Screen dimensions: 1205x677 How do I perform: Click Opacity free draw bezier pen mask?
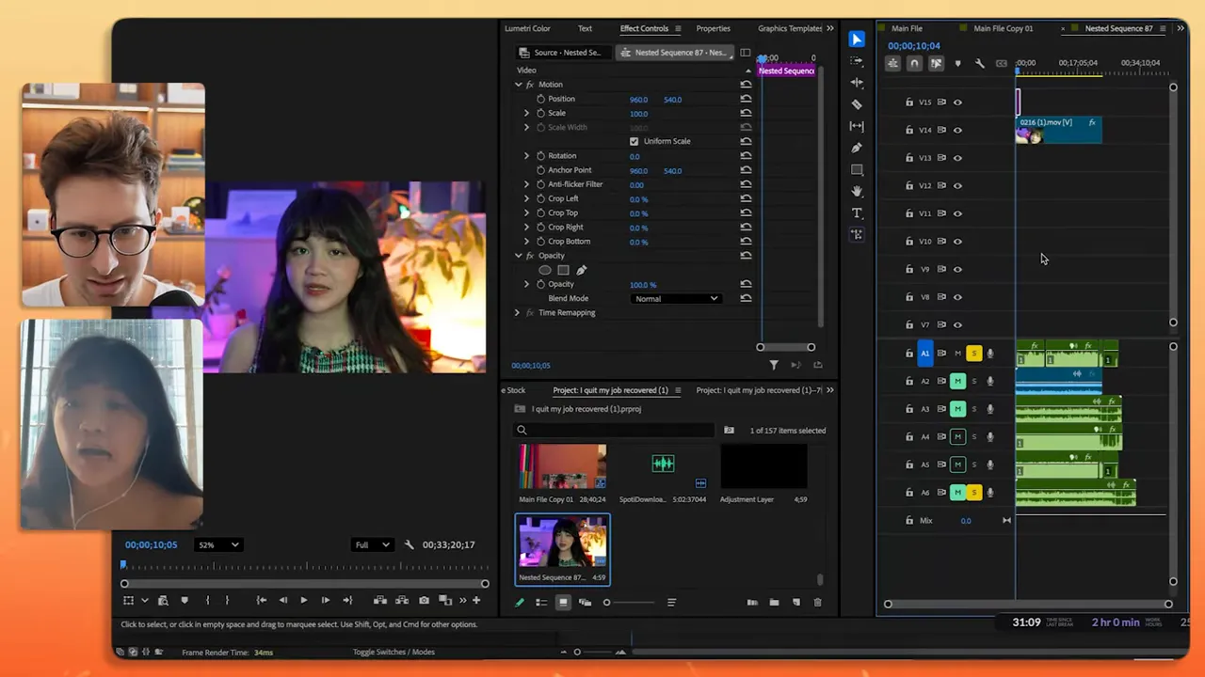pos(581,270)
